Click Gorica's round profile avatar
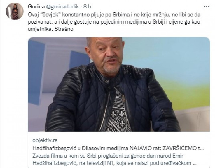This screenshot has height=168, width=215. point(15,11)
